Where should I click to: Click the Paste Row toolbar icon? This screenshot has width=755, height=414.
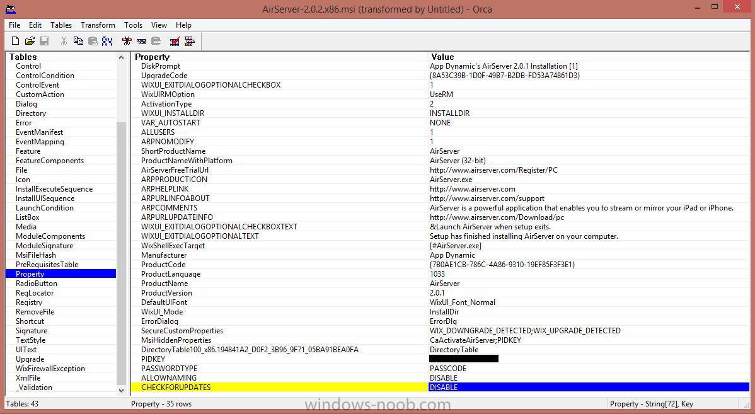pos(156,41)
